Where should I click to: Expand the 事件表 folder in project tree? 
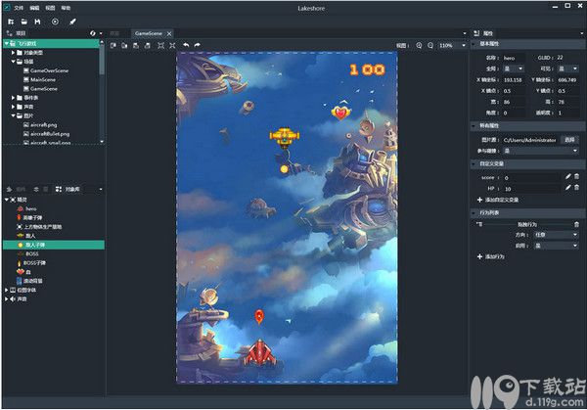coord(13,97)
